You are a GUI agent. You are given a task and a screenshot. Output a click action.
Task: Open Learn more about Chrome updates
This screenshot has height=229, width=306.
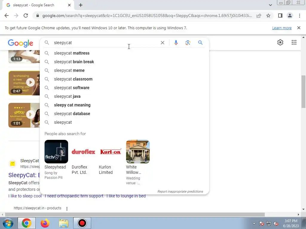click(282, 28)
